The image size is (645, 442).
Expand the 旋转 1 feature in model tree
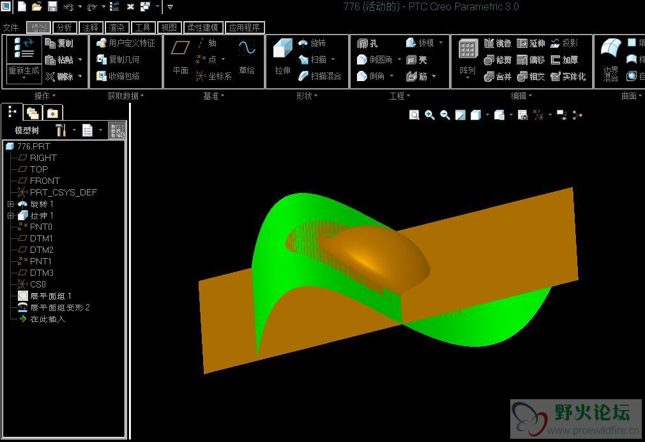(11, 204)
